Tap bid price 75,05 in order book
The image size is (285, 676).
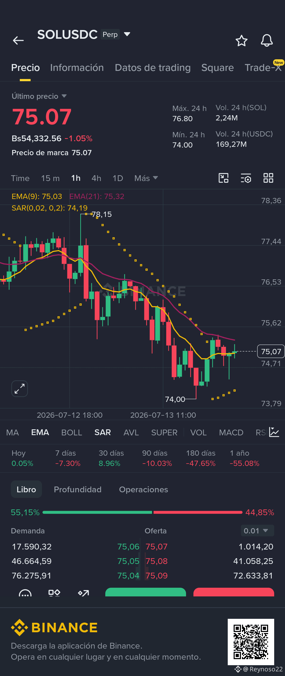point(128,561)
